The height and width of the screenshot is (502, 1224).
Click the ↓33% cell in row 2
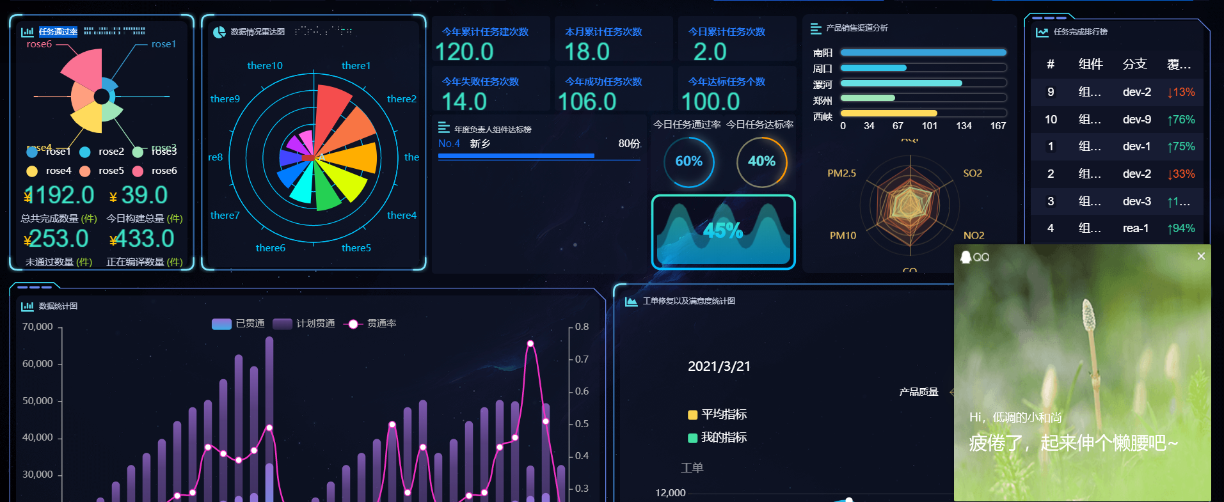(1181, 174)
